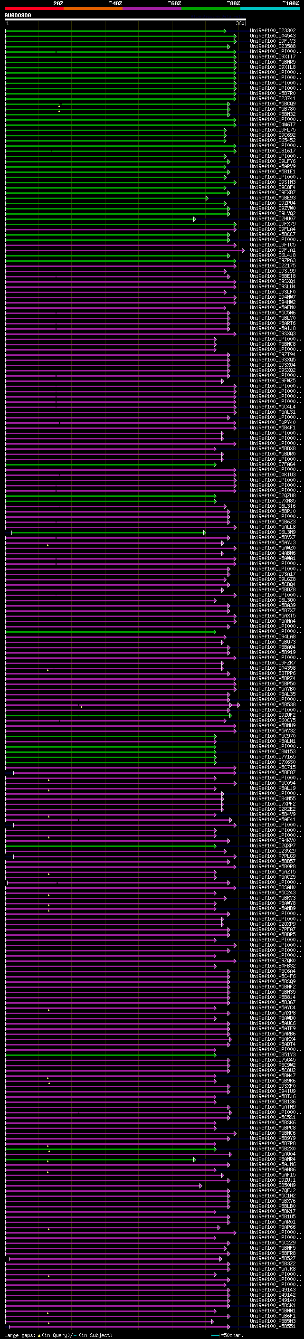Click the UniRef100_O65452 hit label
304x1339 pixels.
(x=273, y=141)
